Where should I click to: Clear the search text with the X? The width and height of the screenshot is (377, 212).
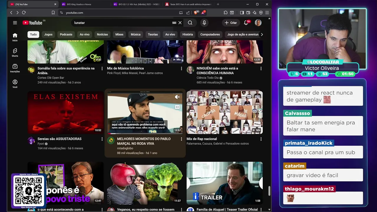click(180, 23)
